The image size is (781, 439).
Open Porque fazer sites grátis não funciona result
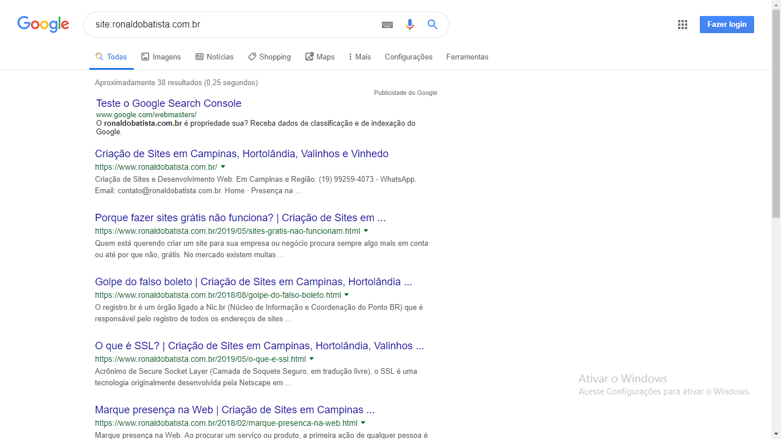240,218
